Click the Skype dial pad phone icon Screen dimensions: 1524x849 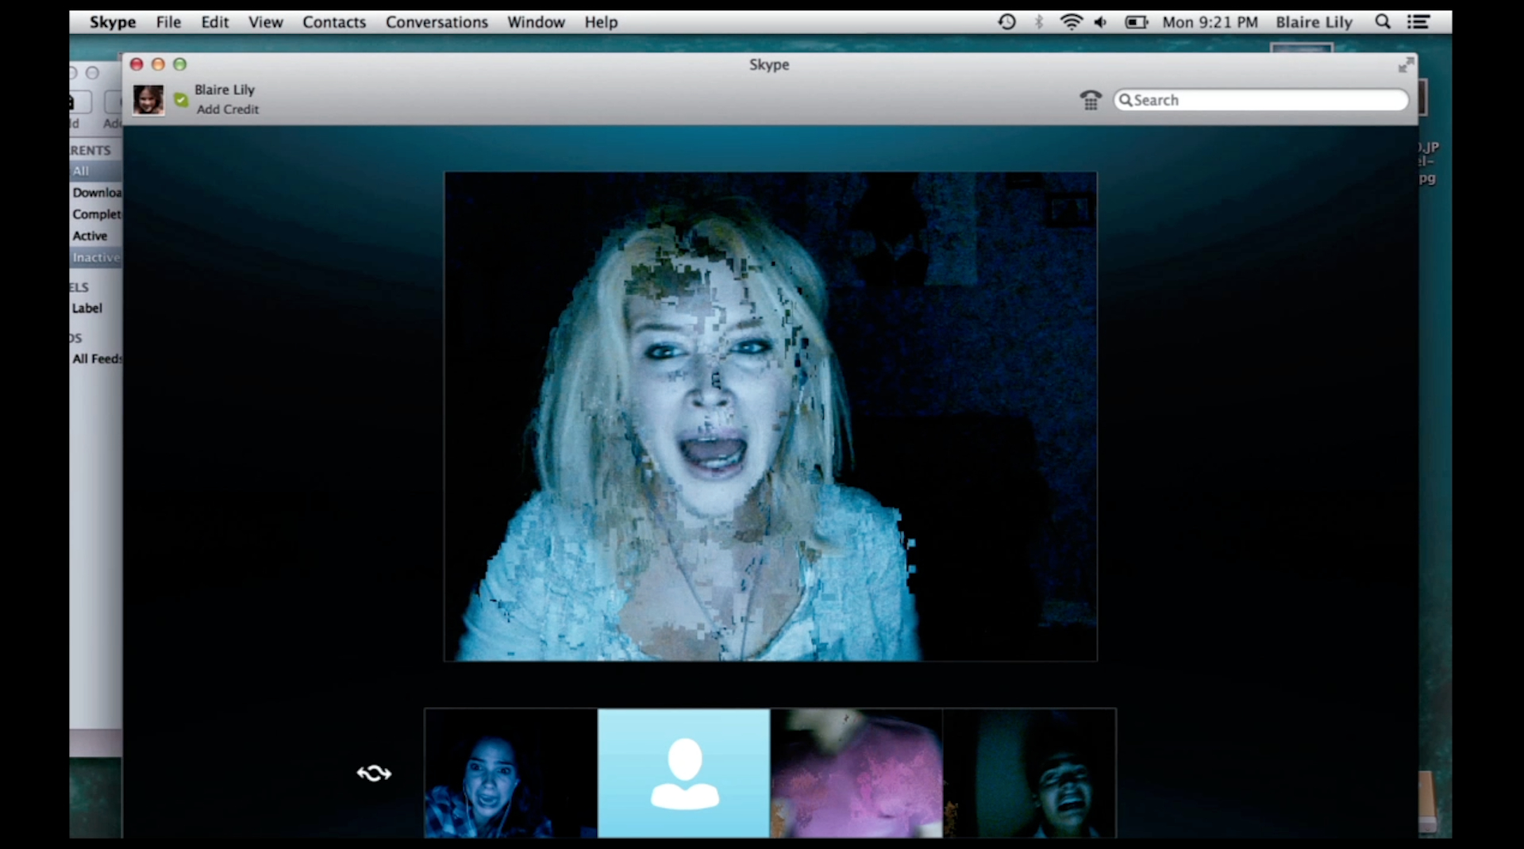tap(1091, 100)
